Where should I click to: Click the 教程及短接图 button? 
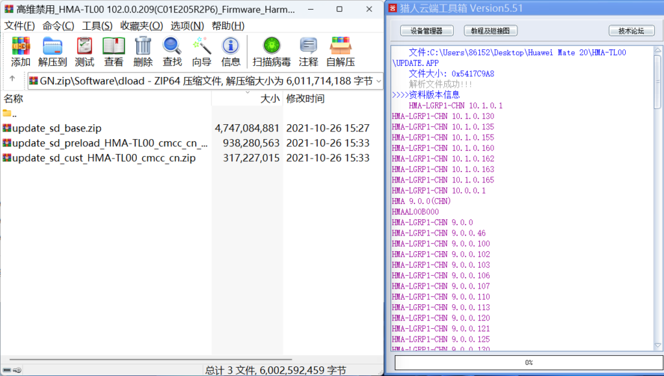[x=490, y=31]
